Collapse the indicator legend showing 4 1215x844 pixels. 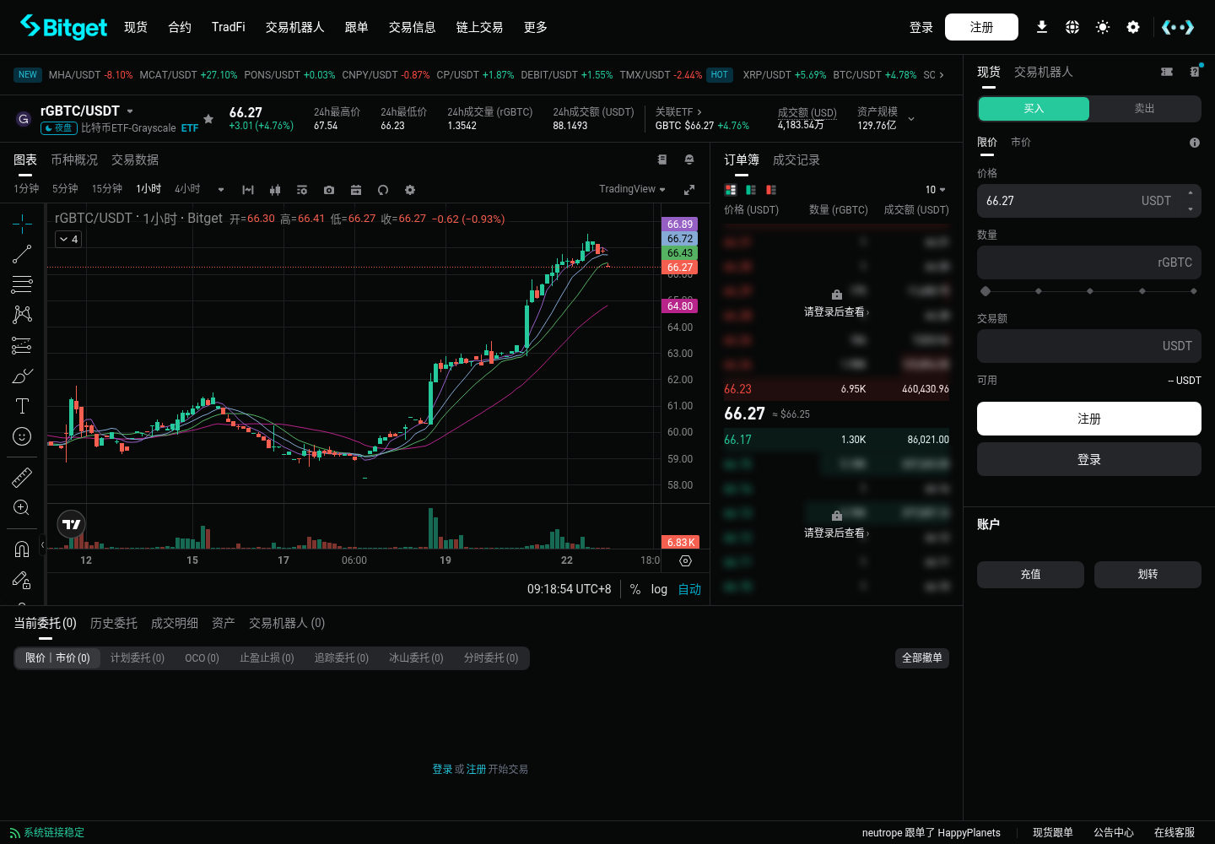point(69,240)
